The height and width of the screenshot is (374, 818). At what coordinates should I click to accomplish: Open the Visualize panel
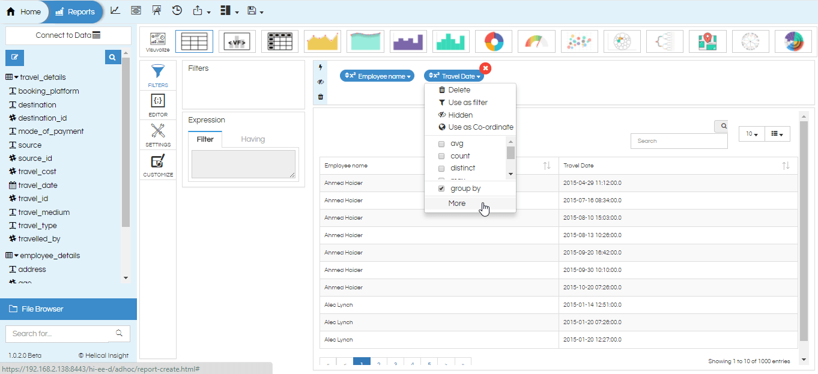[x=157, y=41]
